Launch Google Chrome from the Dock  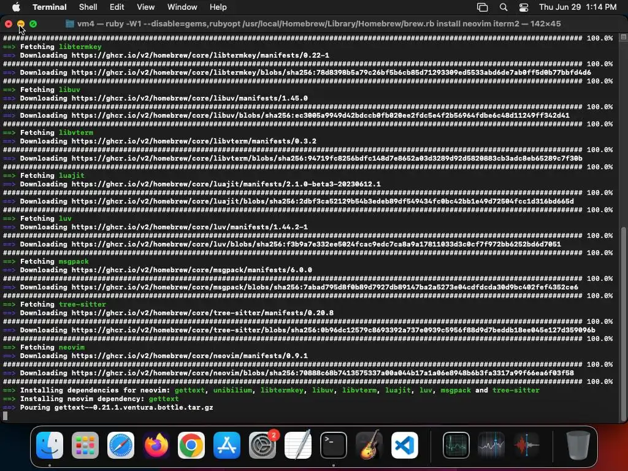[x=191, y=445]
